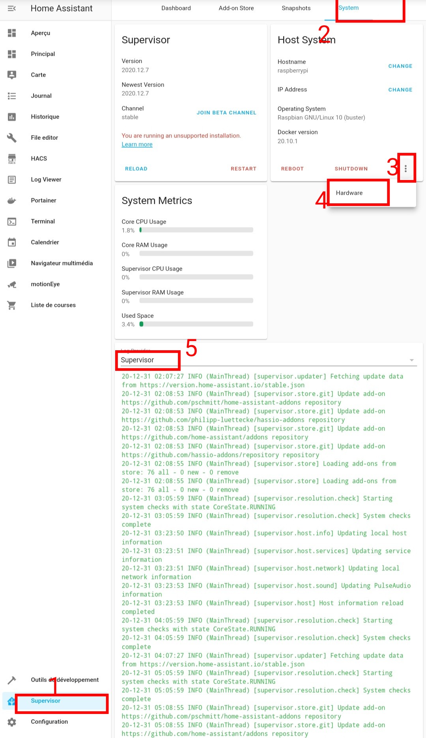The image size is (426, 738).
Task: Click the Supervisor RESTART button
Action: [243, 169]
